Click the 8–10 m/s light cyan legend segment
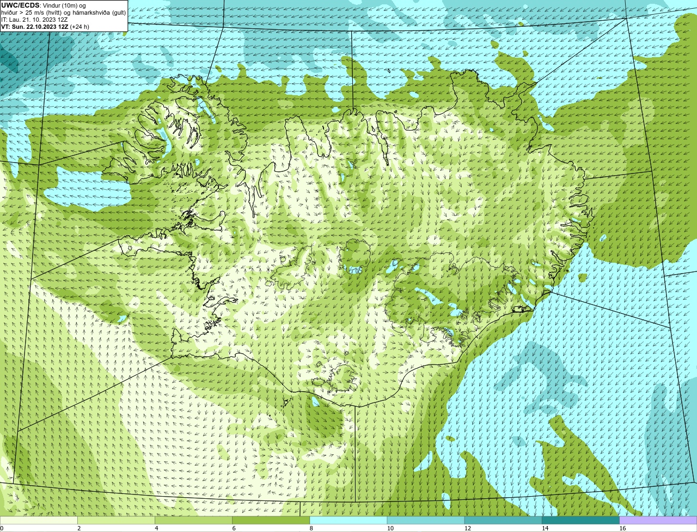Image resolution: width=697 pixels, height=532 pixels. point(348,520)
